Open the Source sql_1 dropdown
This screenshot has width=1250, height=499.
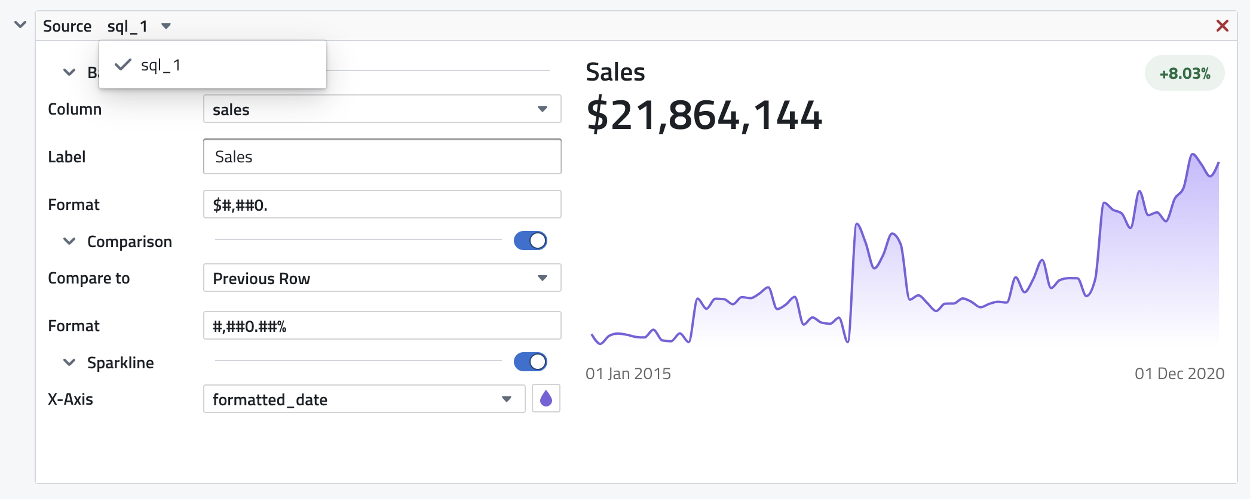140,26
